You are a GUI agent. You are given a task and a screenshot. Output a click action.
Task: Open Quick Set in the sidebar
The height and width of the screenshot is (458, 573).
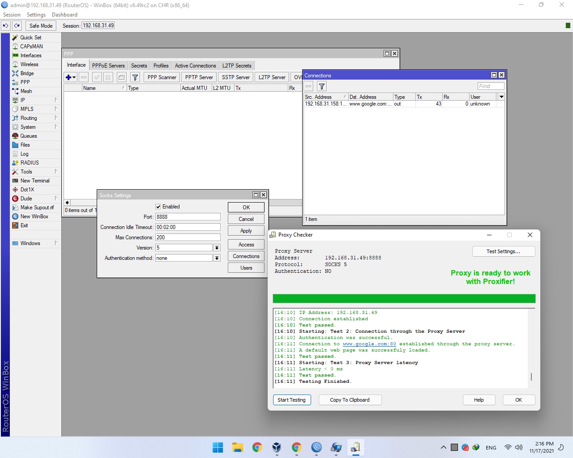pyautogui.click(x=31, y=38)
